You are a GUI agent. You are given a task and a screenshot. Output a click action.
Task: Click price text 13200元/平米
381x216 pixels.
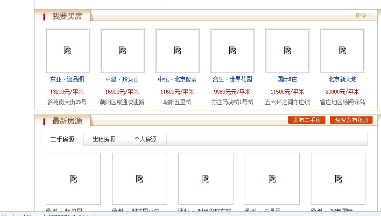point(67,92)
